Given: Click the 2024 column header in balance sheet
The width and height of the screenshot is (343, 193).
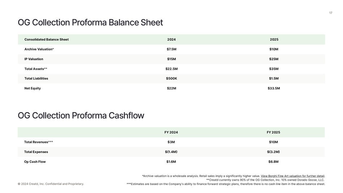Looking at the screenshot, I should (171, 39).
